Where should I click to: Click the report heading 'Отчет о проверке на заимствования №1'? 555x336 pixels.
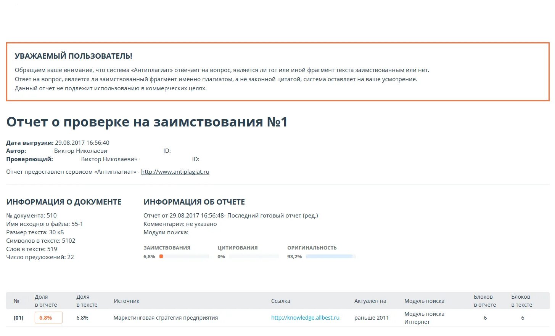(x=147, y=122)
